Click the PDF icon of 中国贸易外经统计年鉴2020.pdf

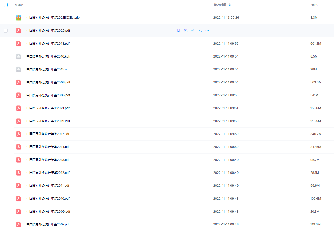(19, 31)
